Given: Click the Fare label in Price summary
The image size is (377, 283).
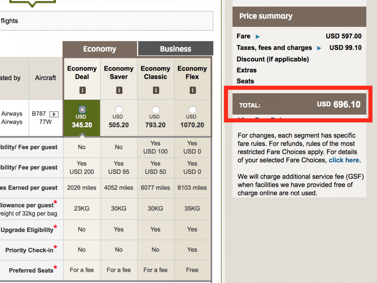Looking at the screenshot, I should [x=243, y=36].
